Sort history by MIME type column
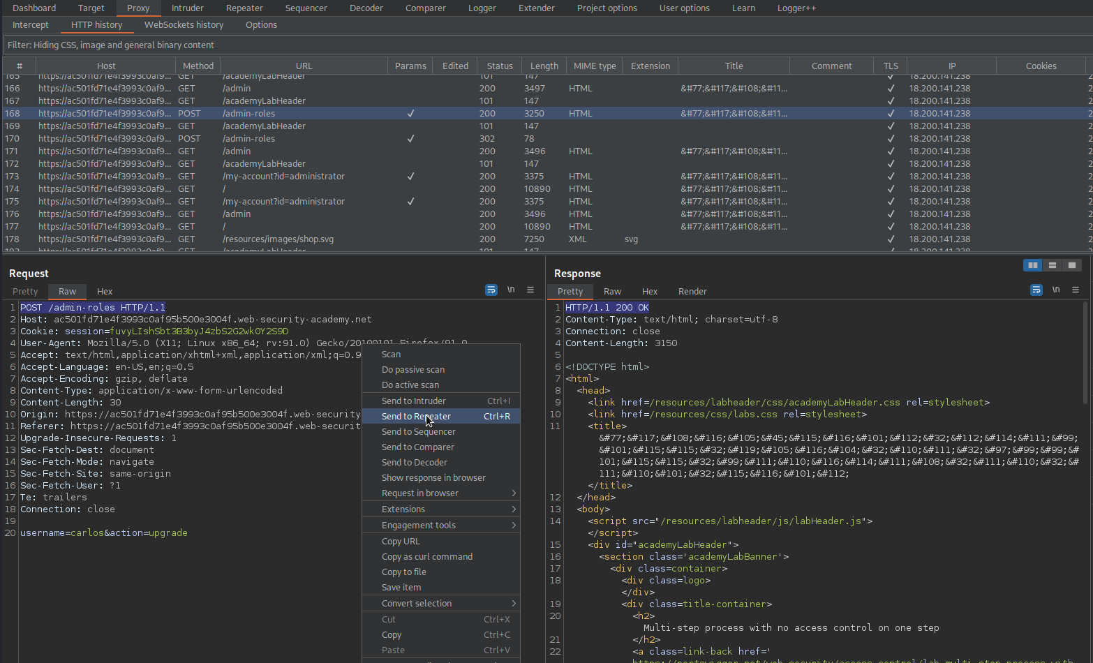The image size is (1093, 663). pyautogui.click(x=595, y=66)
